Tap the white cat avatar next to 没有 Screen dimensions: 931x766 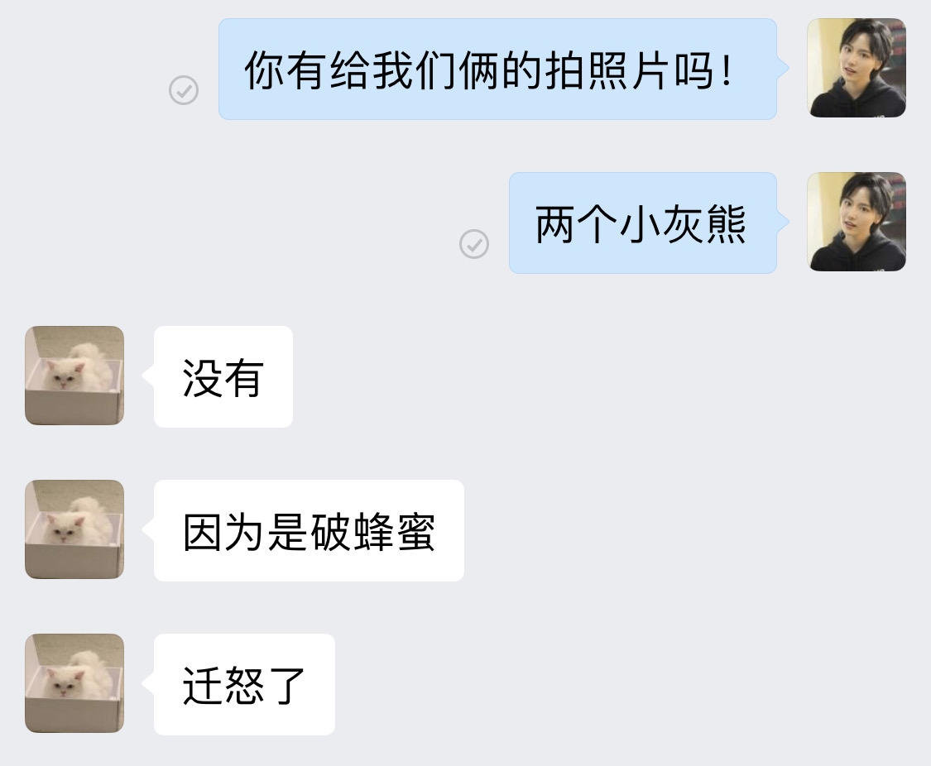(x=74, y=376)
